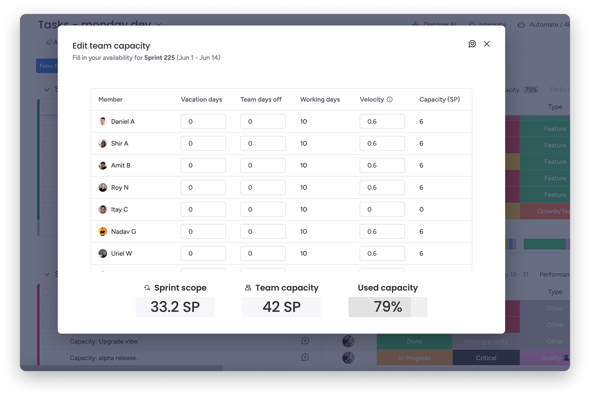Click the Team days off column header
The height and width of the screenshot is (397, 590).
click(x=261, y=99)
